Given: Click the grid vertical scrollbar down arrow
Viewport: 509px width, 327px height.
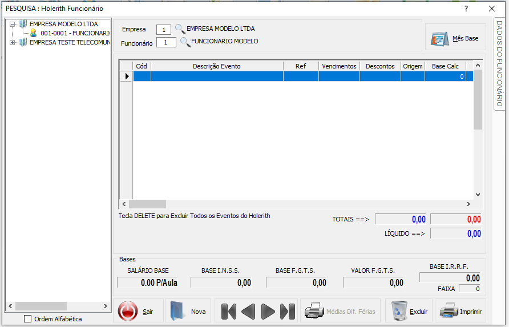Looking at the screenshot, I should pos(478,195).
